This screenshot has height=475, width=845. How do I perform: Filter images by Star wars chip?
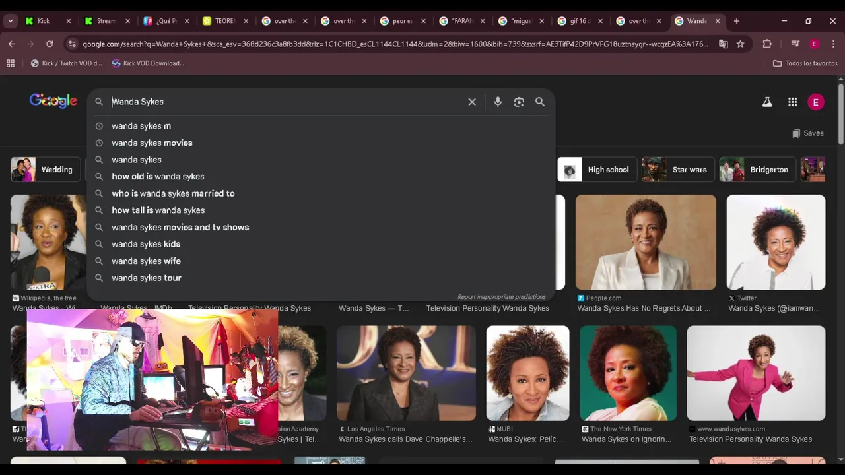[678, 170]
